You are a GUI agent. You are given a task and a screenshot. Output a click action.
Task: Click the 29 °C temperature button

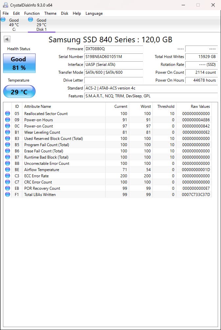tap(19, 91)
